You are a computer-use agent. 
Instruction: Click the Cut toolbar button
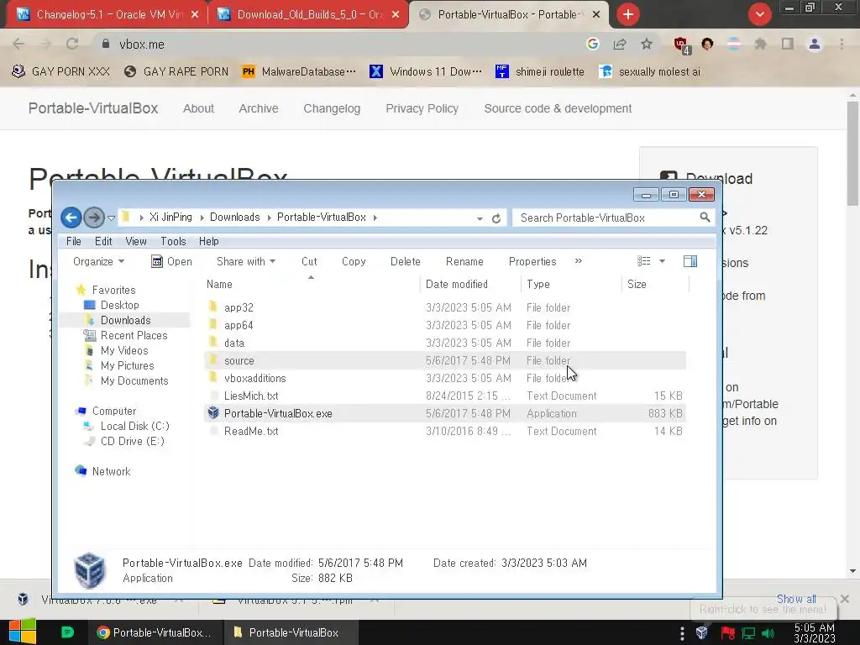(309, 262)
